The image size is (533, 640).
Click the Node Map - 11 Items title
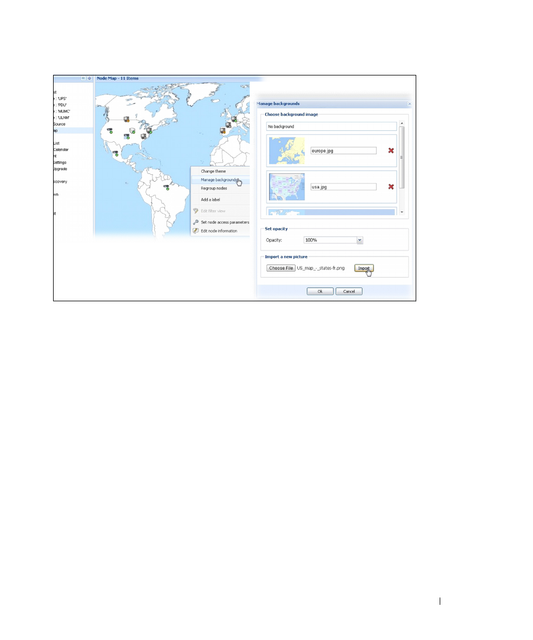[117, 78]
